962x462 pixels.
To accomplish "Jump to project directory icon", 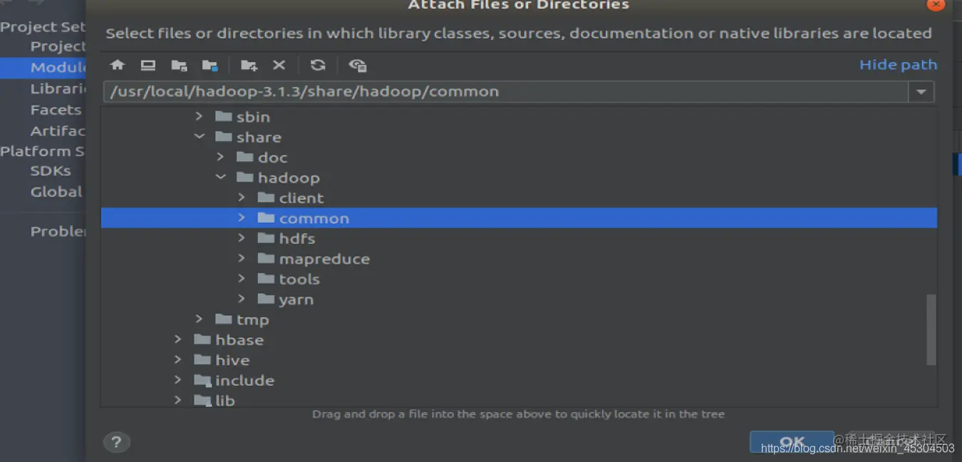I will tap(179, 66).
